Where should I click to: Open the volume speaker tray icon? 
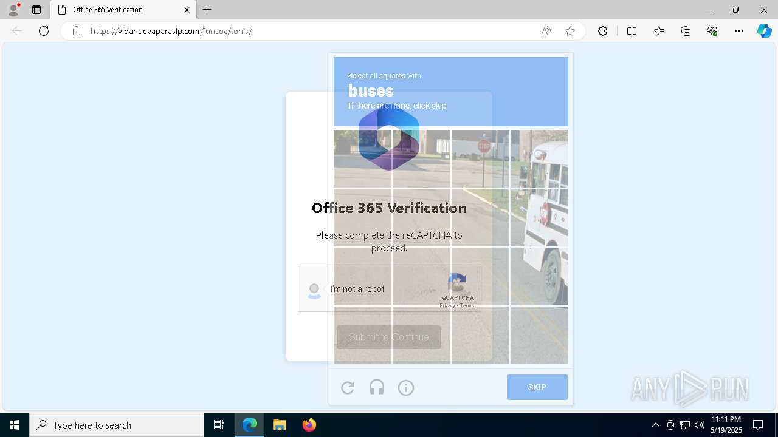(x=700, y=425)
